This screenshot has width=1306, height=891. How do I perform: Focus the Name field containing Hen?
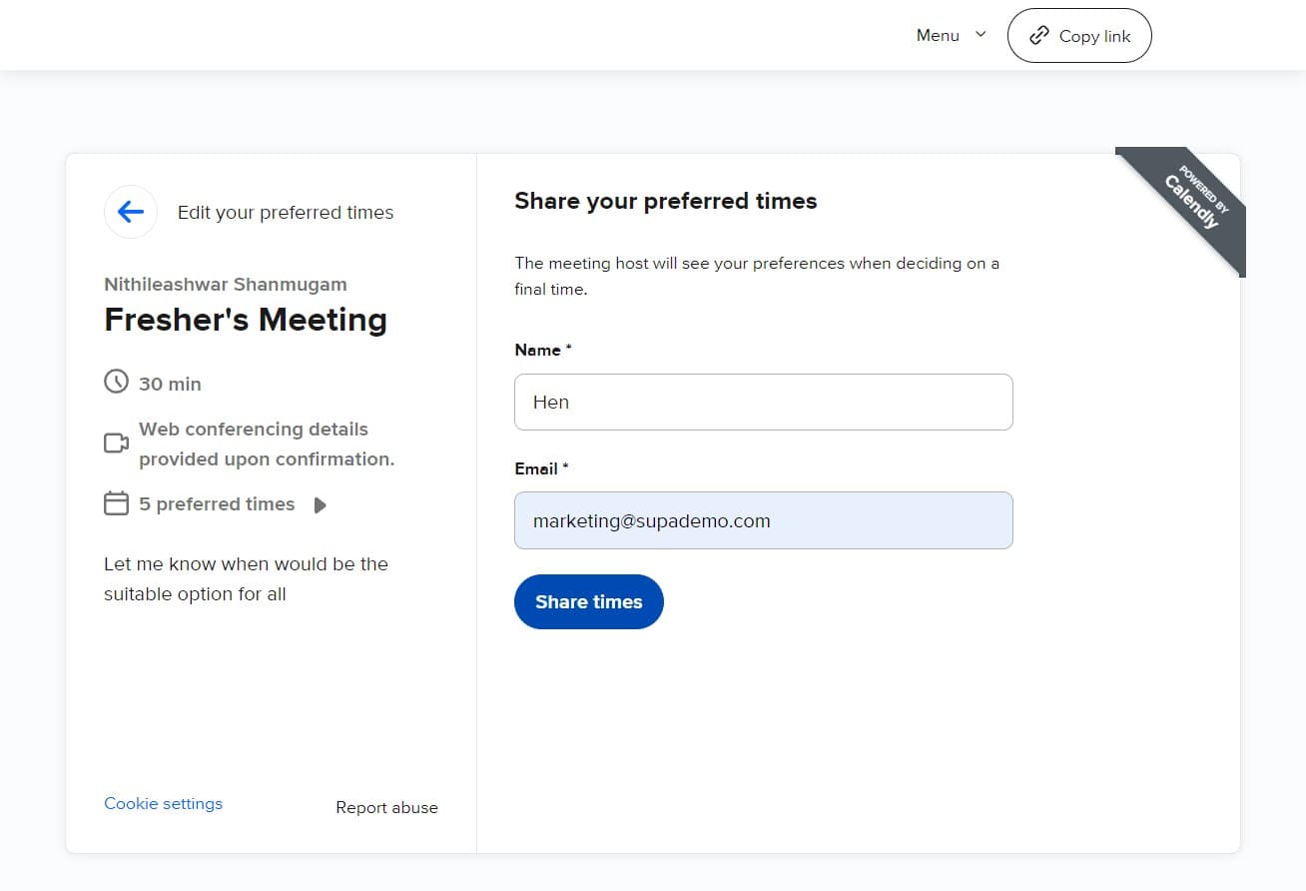pyautogui.click(x=763, y=403)
